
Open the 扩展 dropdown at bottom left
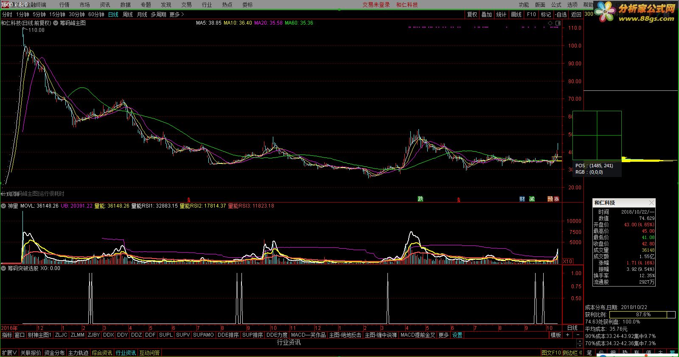(x=9, y=353)
